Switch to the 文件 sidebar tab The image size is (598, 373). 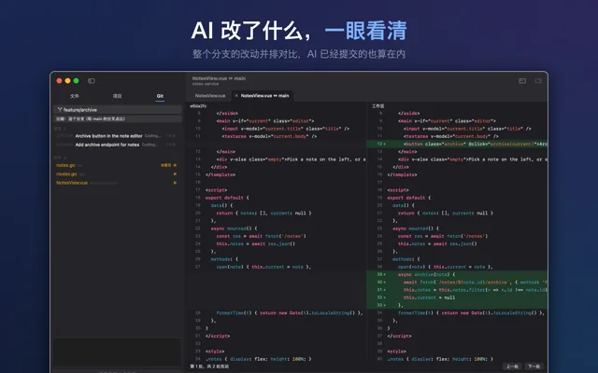75,96
